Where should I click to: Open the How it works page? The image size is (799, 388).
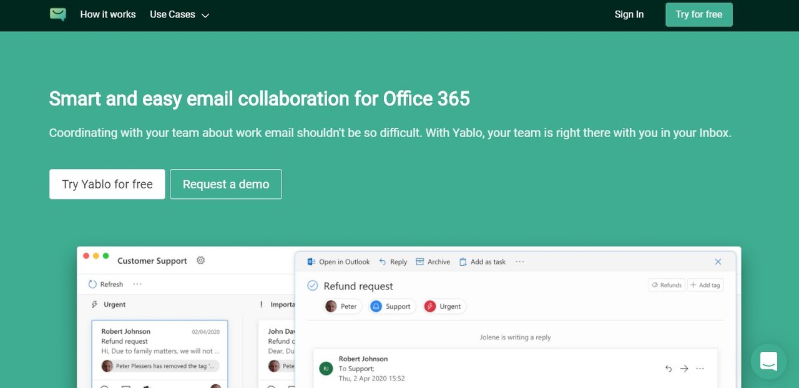click(x=108, y=14)
